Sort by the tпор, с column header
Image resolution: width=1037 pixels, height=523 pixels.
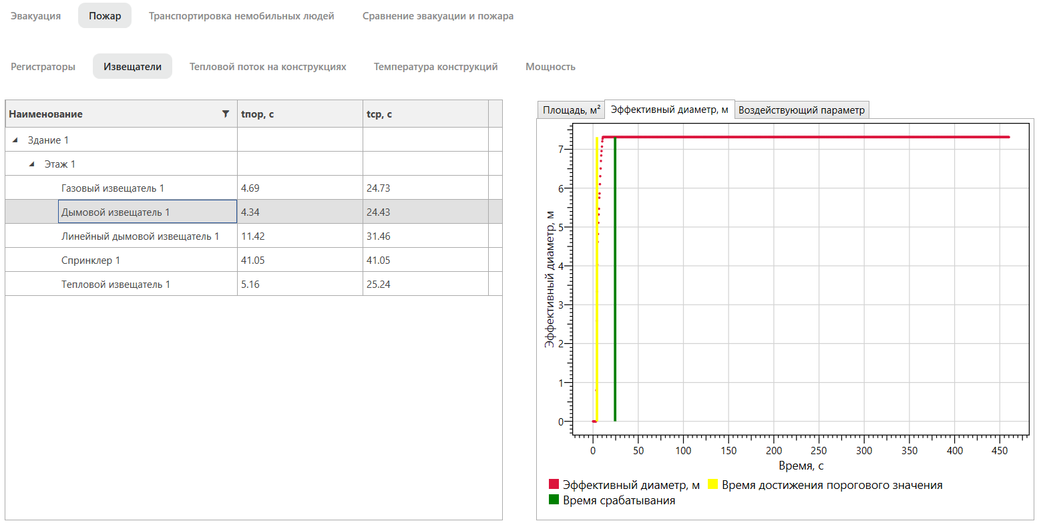point(300,114)
